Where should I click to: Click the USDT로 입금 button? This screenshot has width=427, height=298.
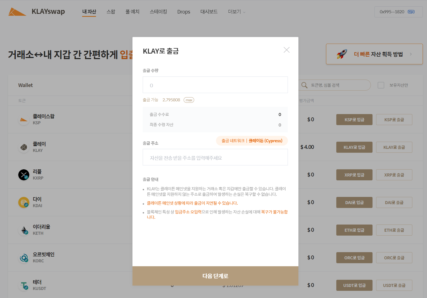pos(354,285)
